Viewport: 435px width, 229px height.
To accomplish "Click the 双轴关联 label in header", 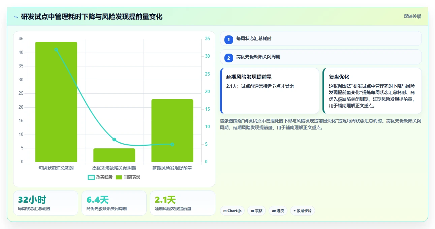I will [x=412, y=16].
